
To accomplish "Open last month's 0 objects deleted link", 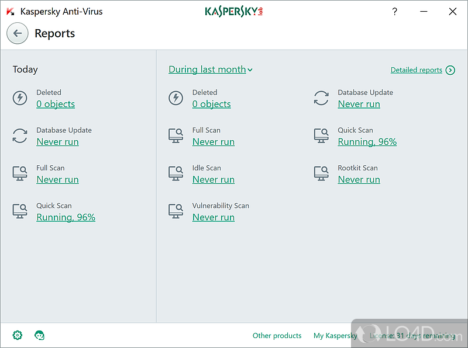I will (212, 104).
